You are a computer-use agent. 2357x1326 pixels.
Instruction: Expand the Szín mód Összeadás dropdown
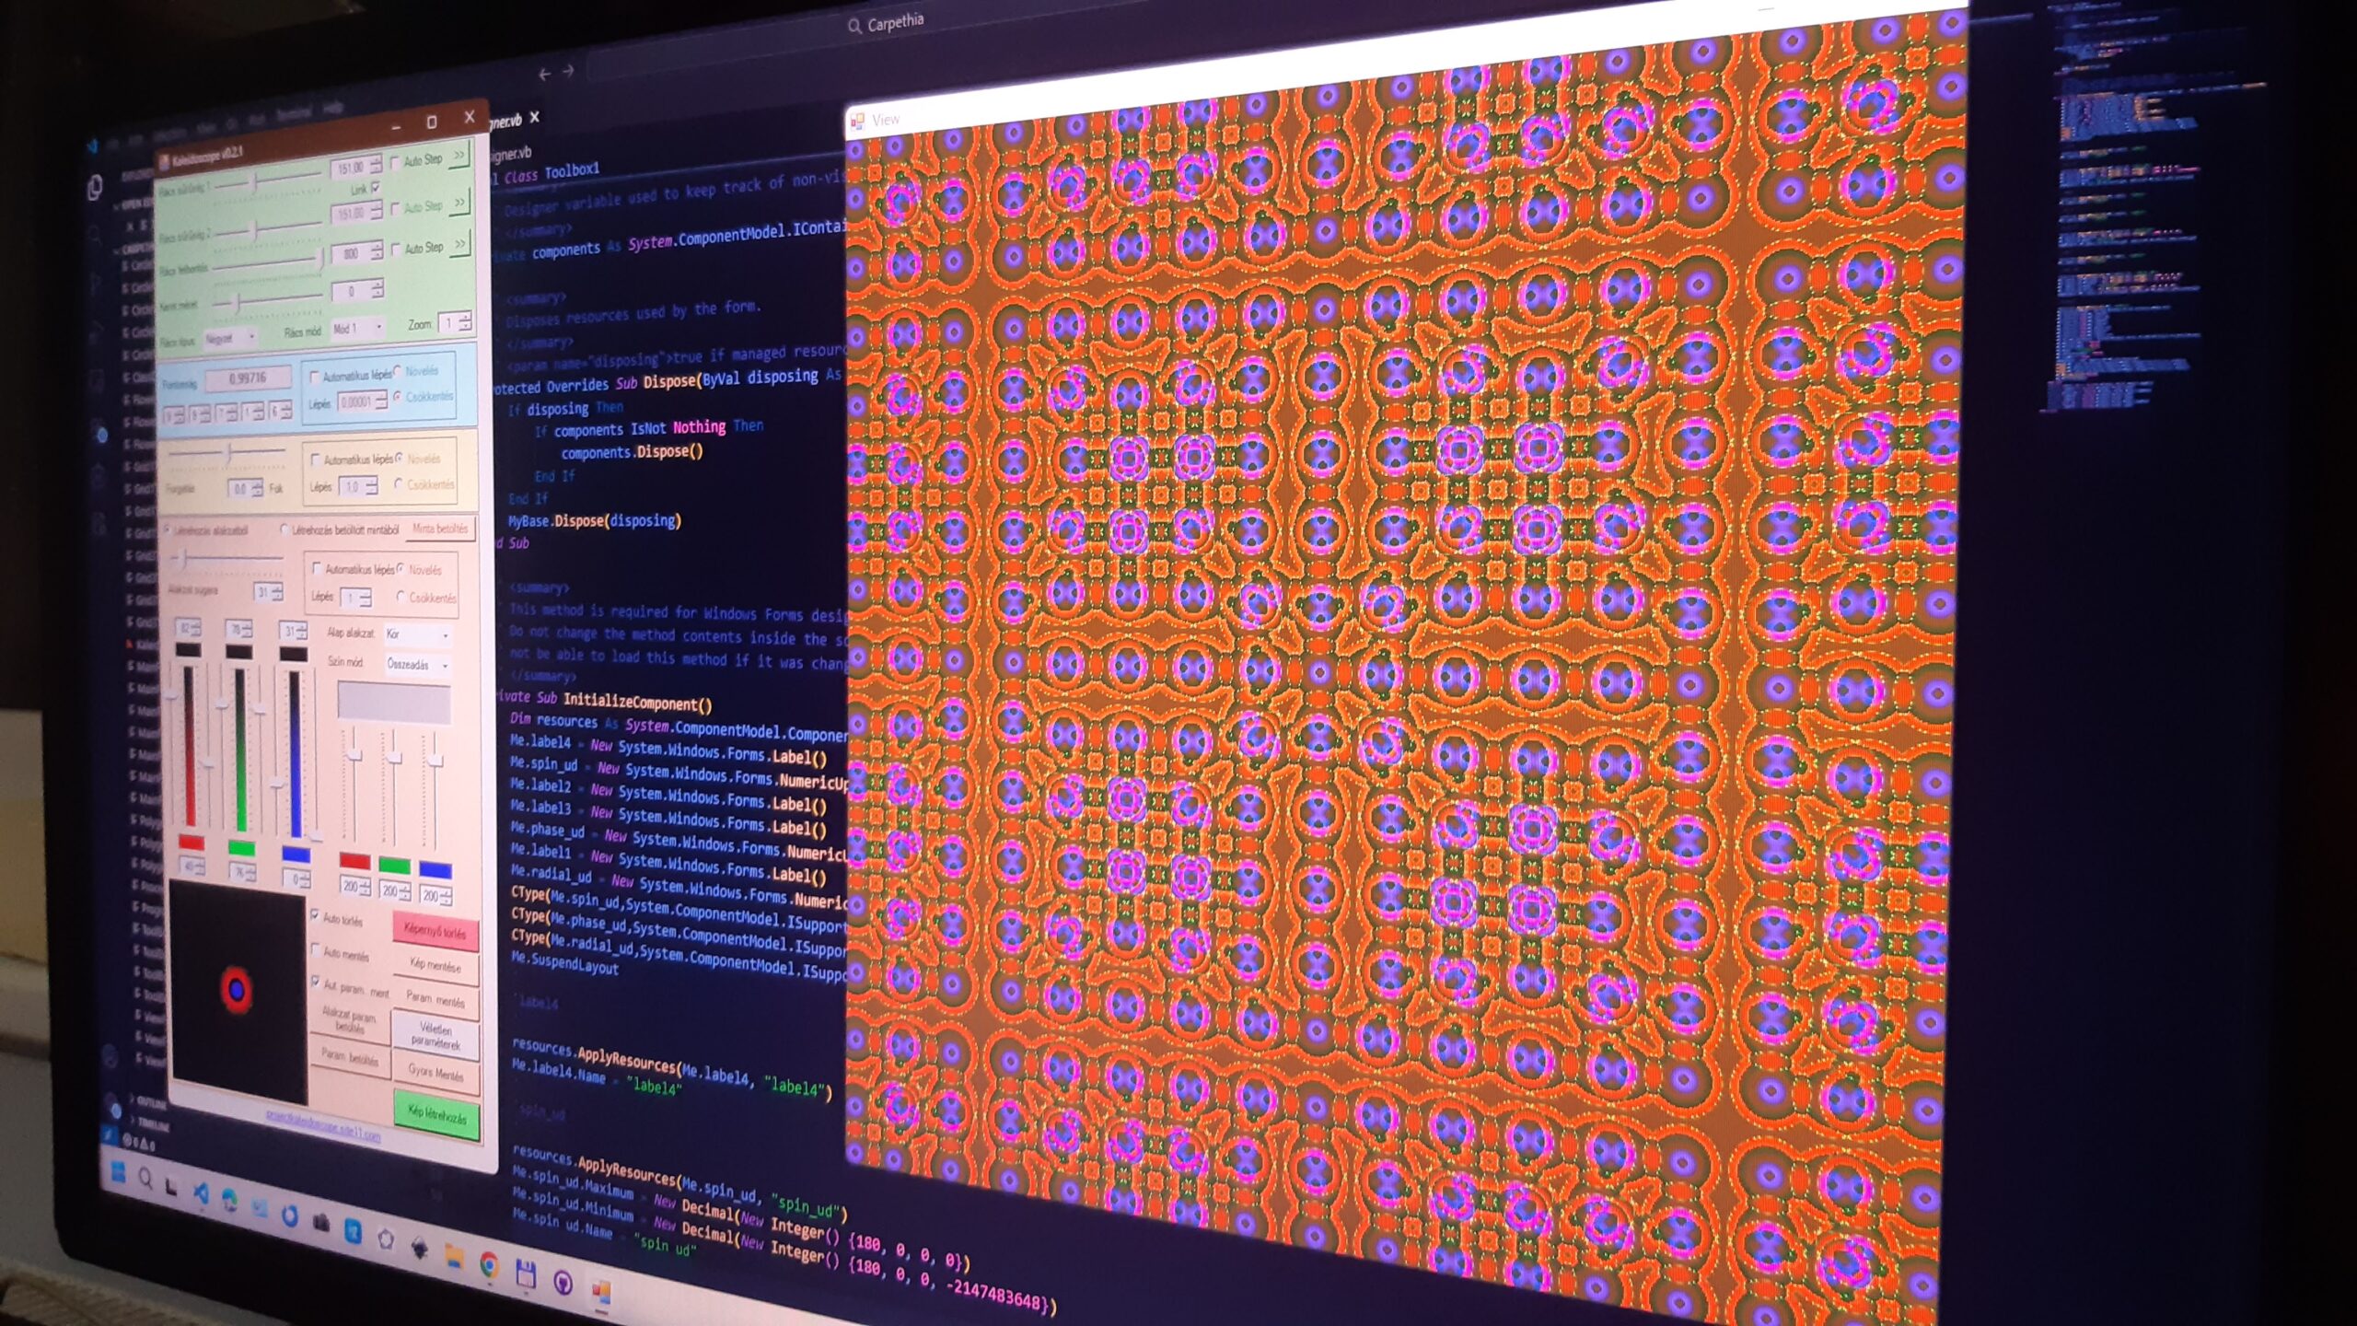418,665
